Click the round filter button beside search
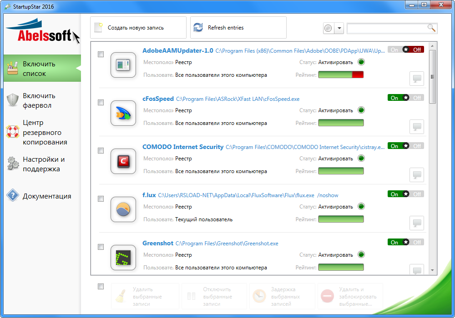The width and height of the screenshot is (455, 318). 328,28
